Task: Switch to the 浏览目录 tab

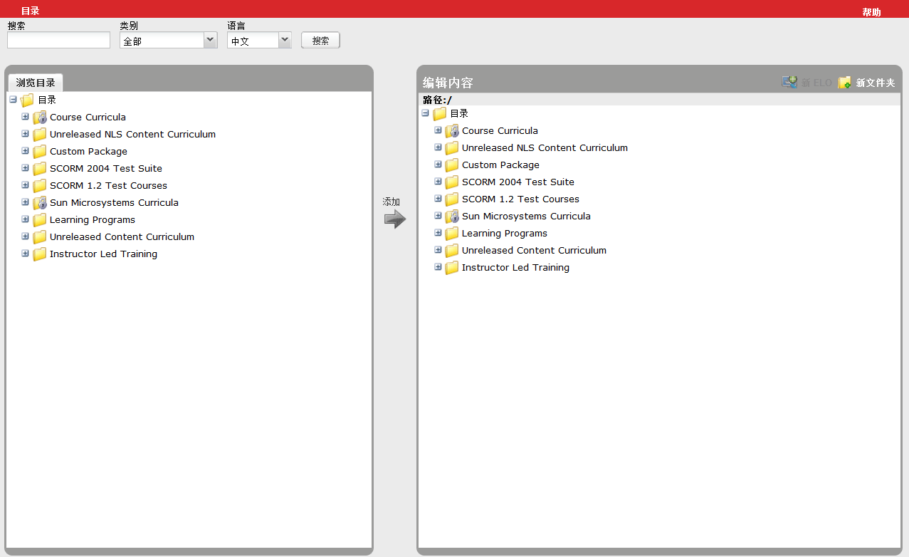Action: 36,82
